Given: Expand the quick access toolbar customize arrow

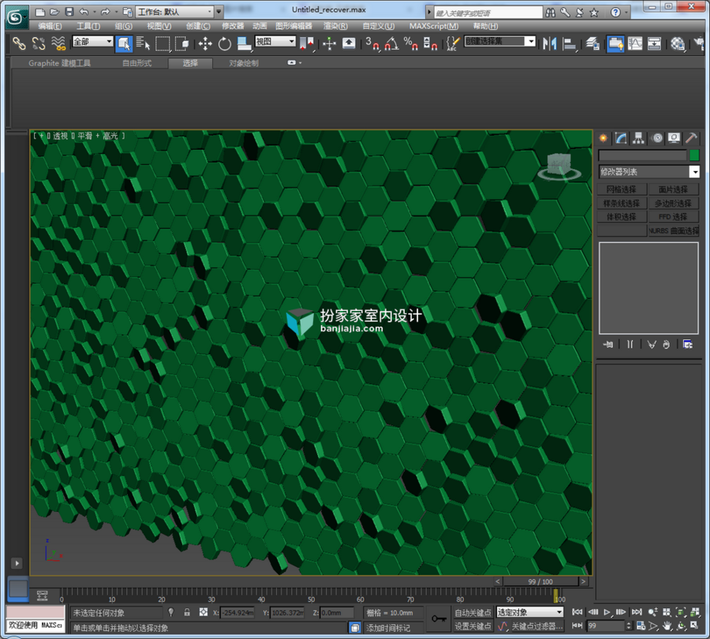Looking at the screenshot, I should click(219, 12).
